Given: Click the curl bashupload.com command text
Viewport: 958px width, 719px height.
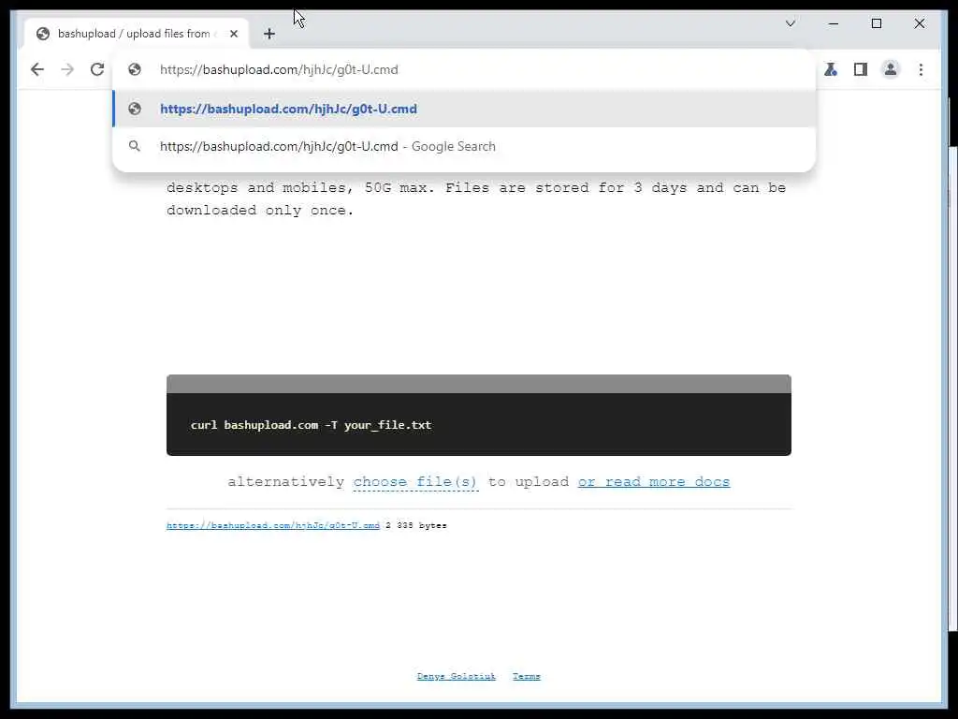Looking at the screenshot, I should (311, 425).
